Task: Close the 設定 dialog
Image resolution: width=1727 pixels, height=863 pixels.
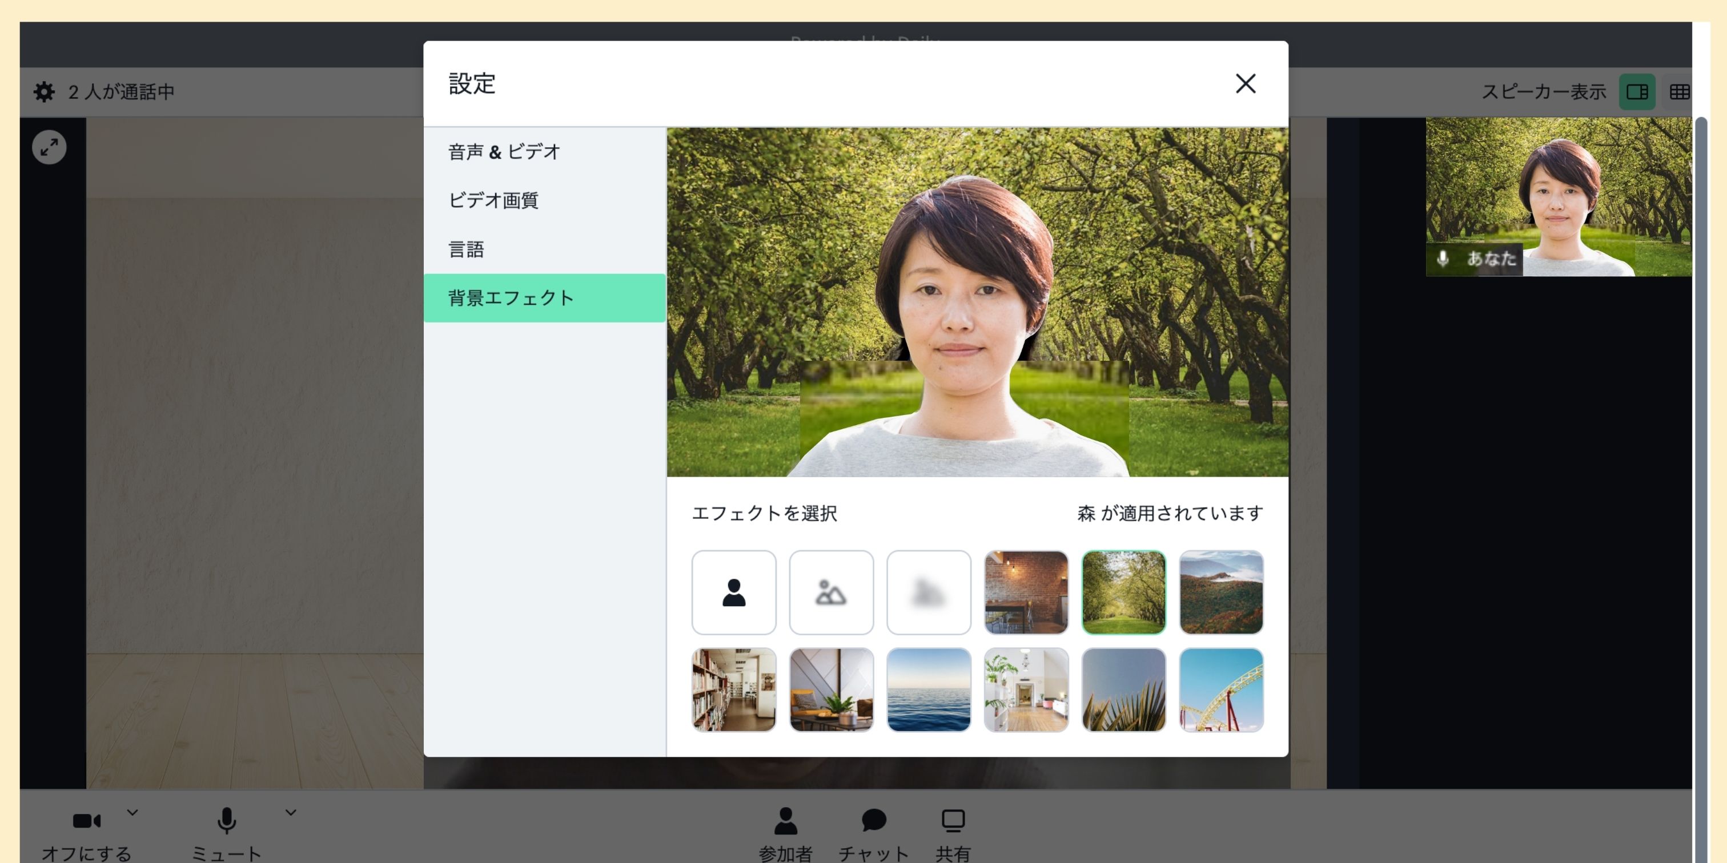Action: 1245,84
